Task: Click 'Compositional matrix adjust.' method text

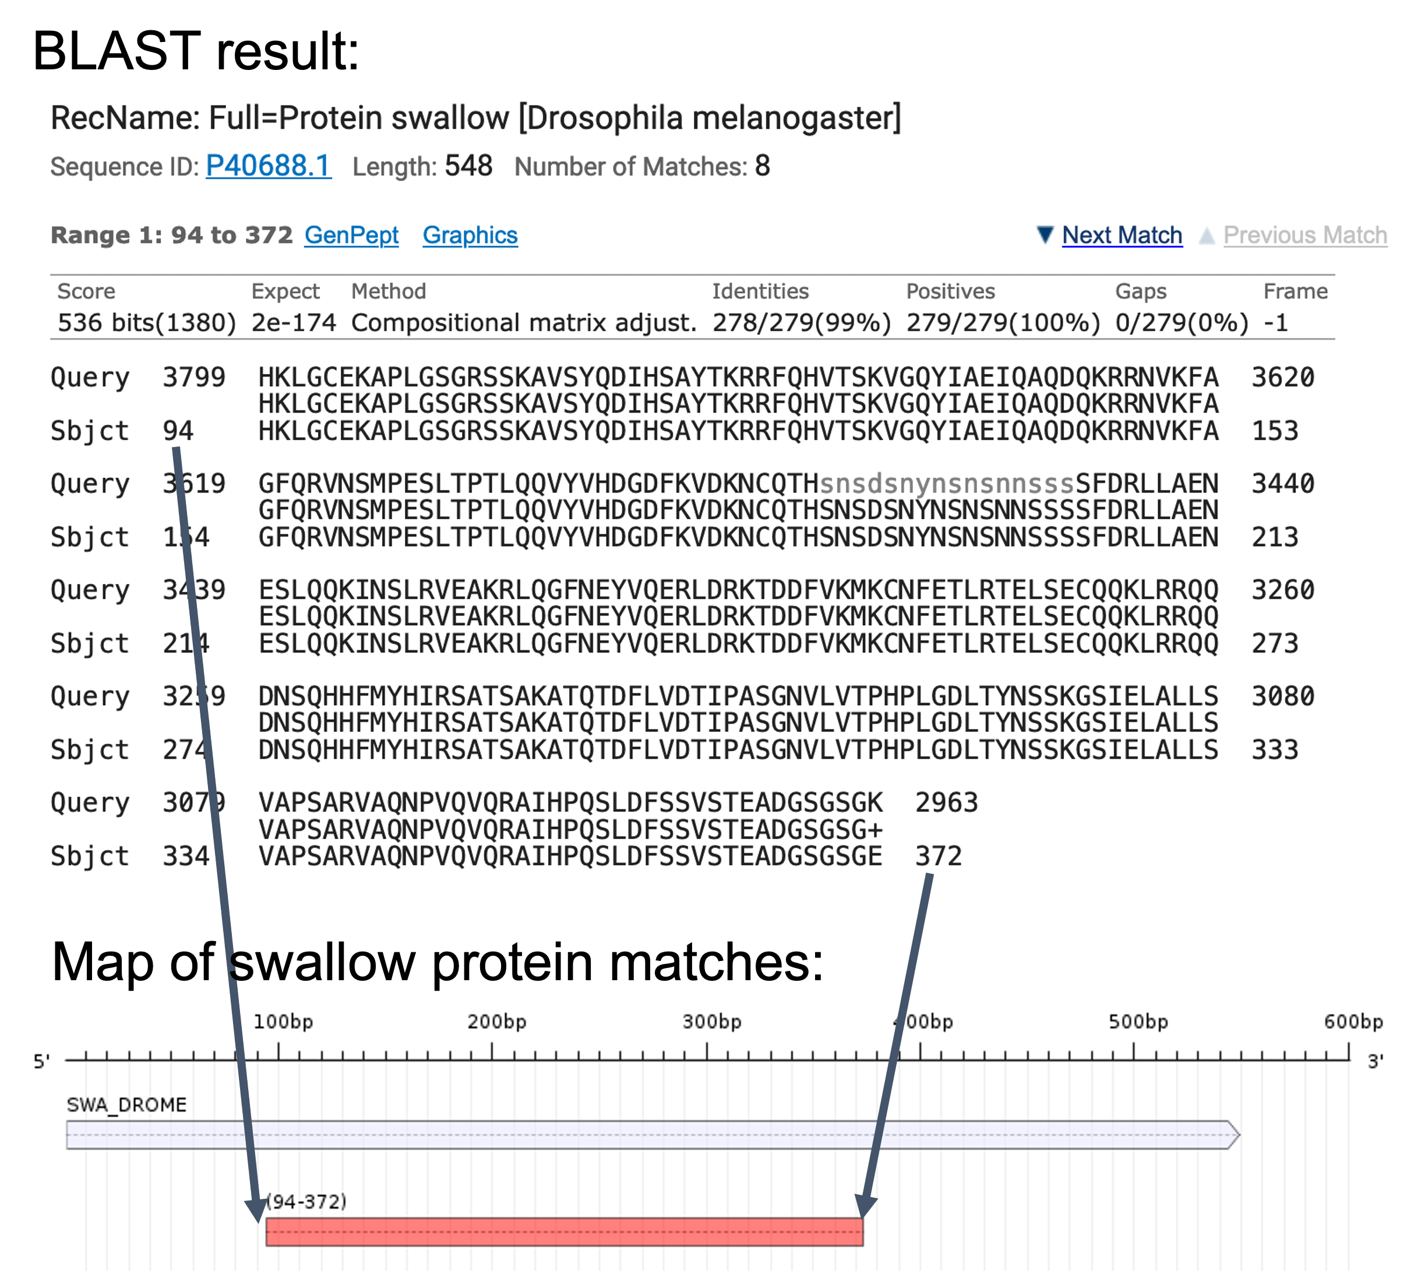Action: [x=523, y=322]
